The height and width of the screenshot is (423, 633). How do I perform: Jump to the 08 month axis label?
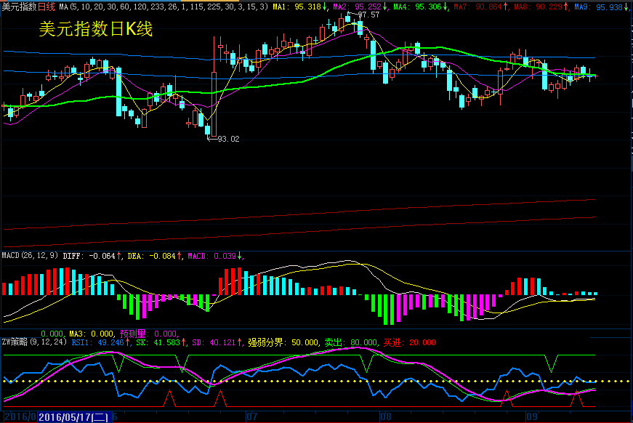pos(385,417)
